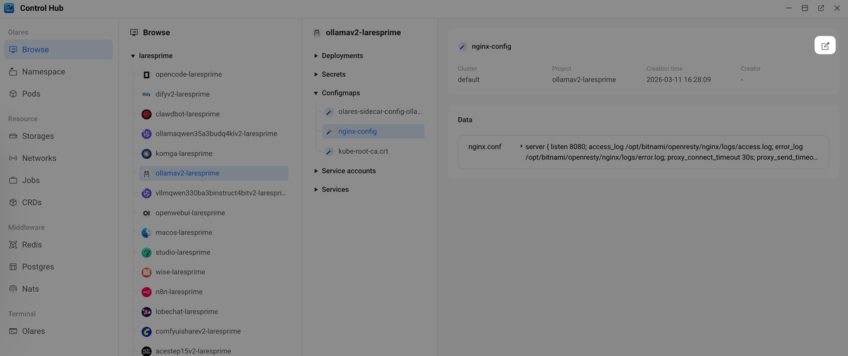This screenshot has width=848, height=356.
Task: Select difyv2-laresprime project
Action: (214, 94)
